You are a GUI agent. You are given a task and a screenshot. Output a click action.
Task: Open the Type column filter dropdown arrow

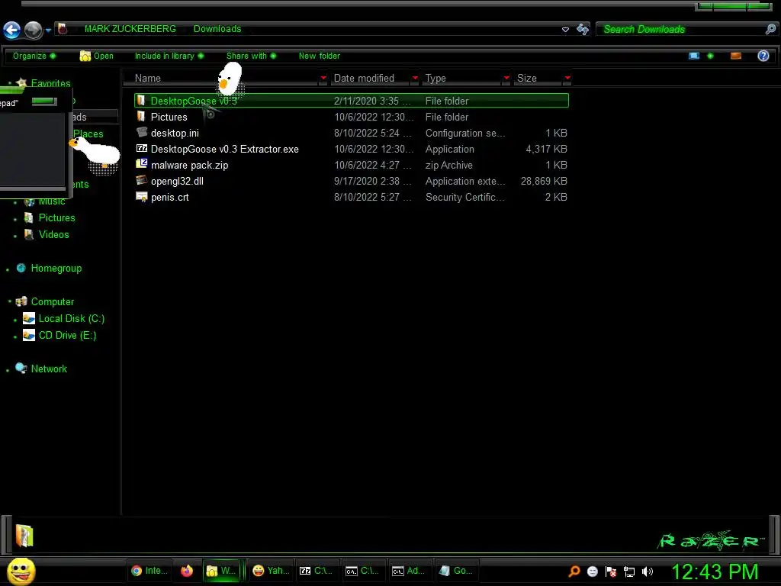click(x=506, y=78)
